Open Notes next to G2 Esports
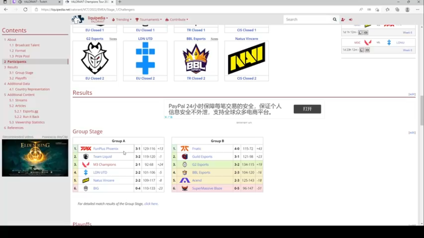The height and width of the screenshot is (238, 424). pos(113,39)
